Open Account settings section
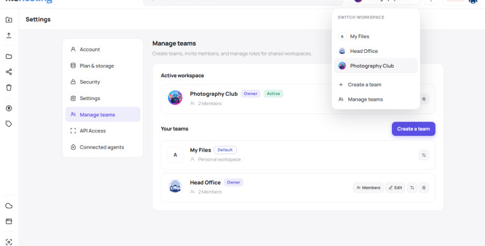Viewport: 485px width, 246px height. (x=103, y=50)
